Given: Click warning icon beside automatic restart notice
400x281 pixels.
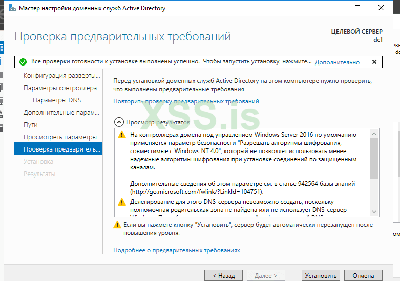Looking at the screenshot, I should 117,225.
